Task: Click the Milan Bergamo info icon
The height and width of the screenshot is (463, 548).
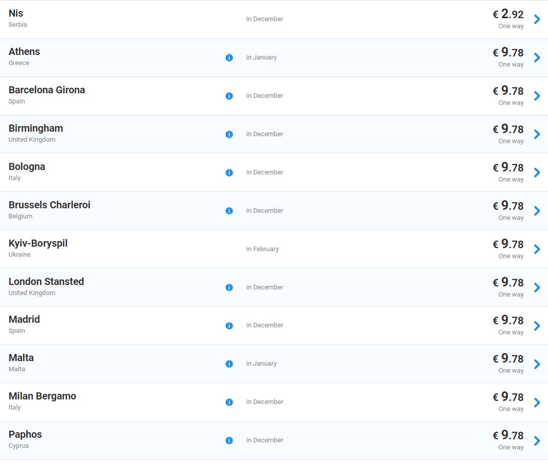Action: click(229, 402)
